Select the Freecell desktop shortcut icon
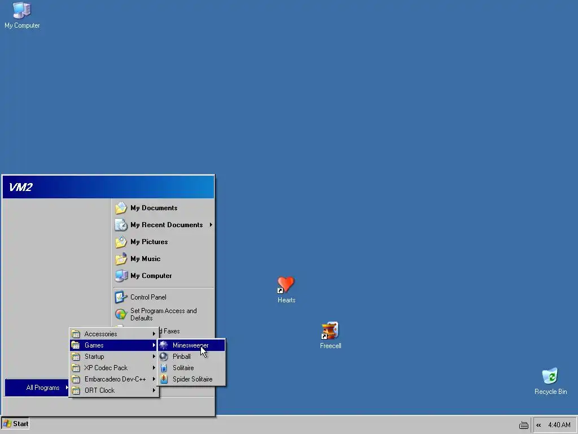578x434 pixels. click(x=330, y=330)
